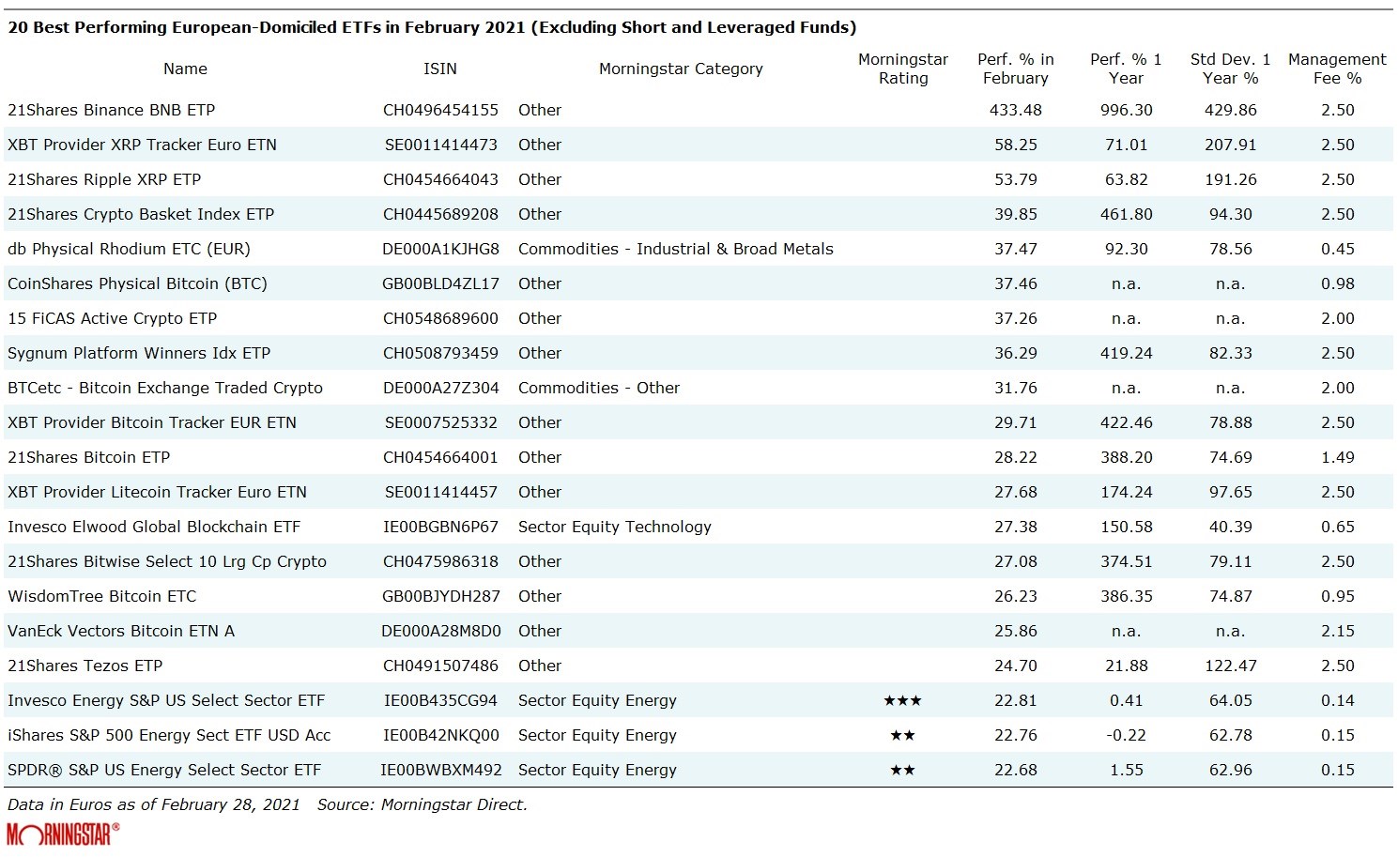The image size is (1398, 857).
Task: Click the Perf. % 1 Year header
Action: coord(1126,69)
